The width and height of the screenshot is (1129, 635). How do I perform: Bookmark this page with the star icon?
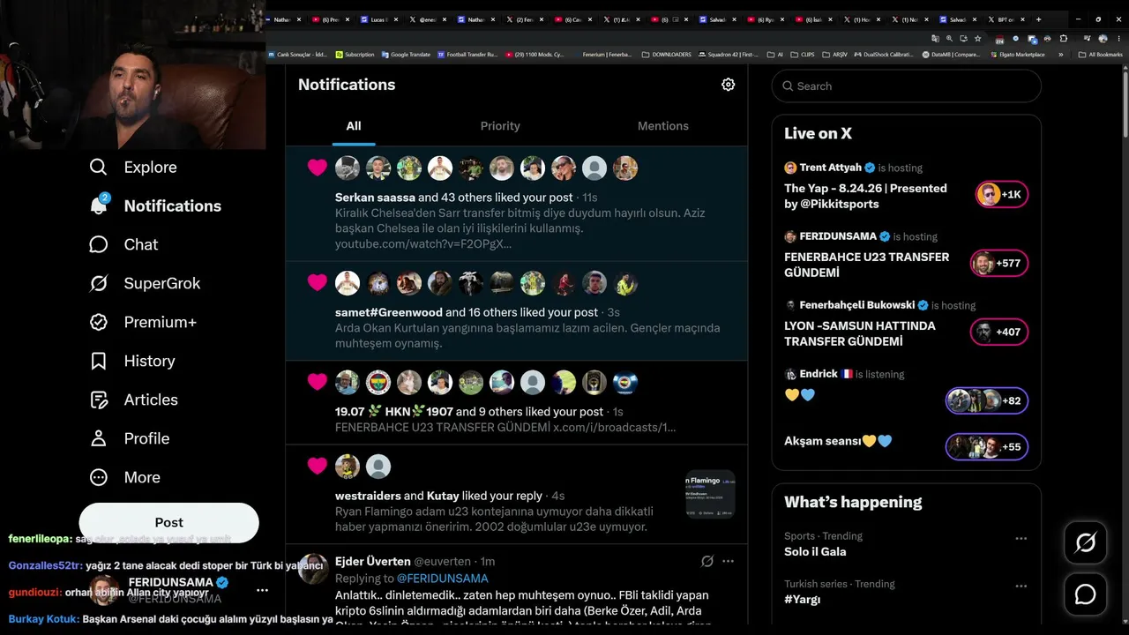977,39
